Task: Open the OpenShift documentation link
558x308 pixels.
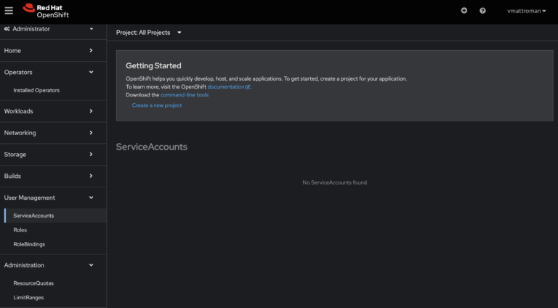Action: coord(226,86)
